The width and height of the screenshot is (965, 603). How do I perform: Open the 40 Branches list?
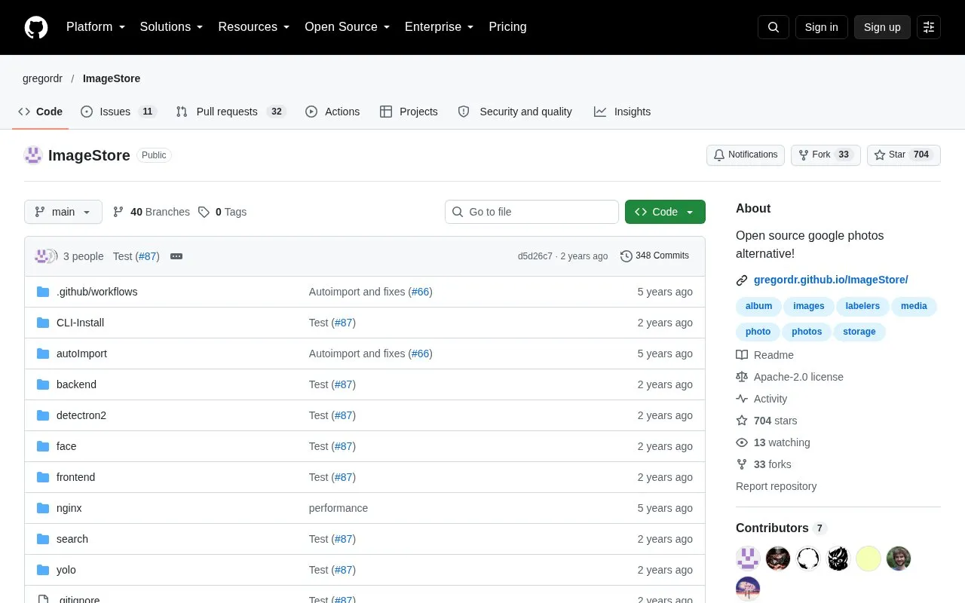pos(151,212)
